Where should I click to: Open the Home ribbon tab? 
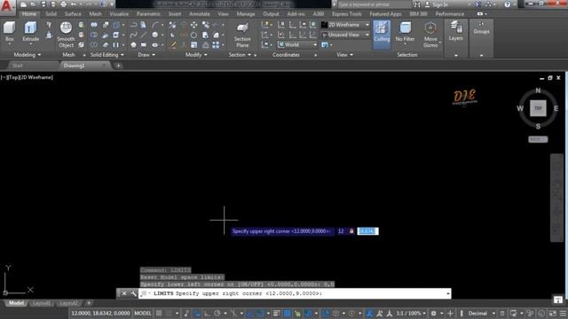click(x=29, y=14)
